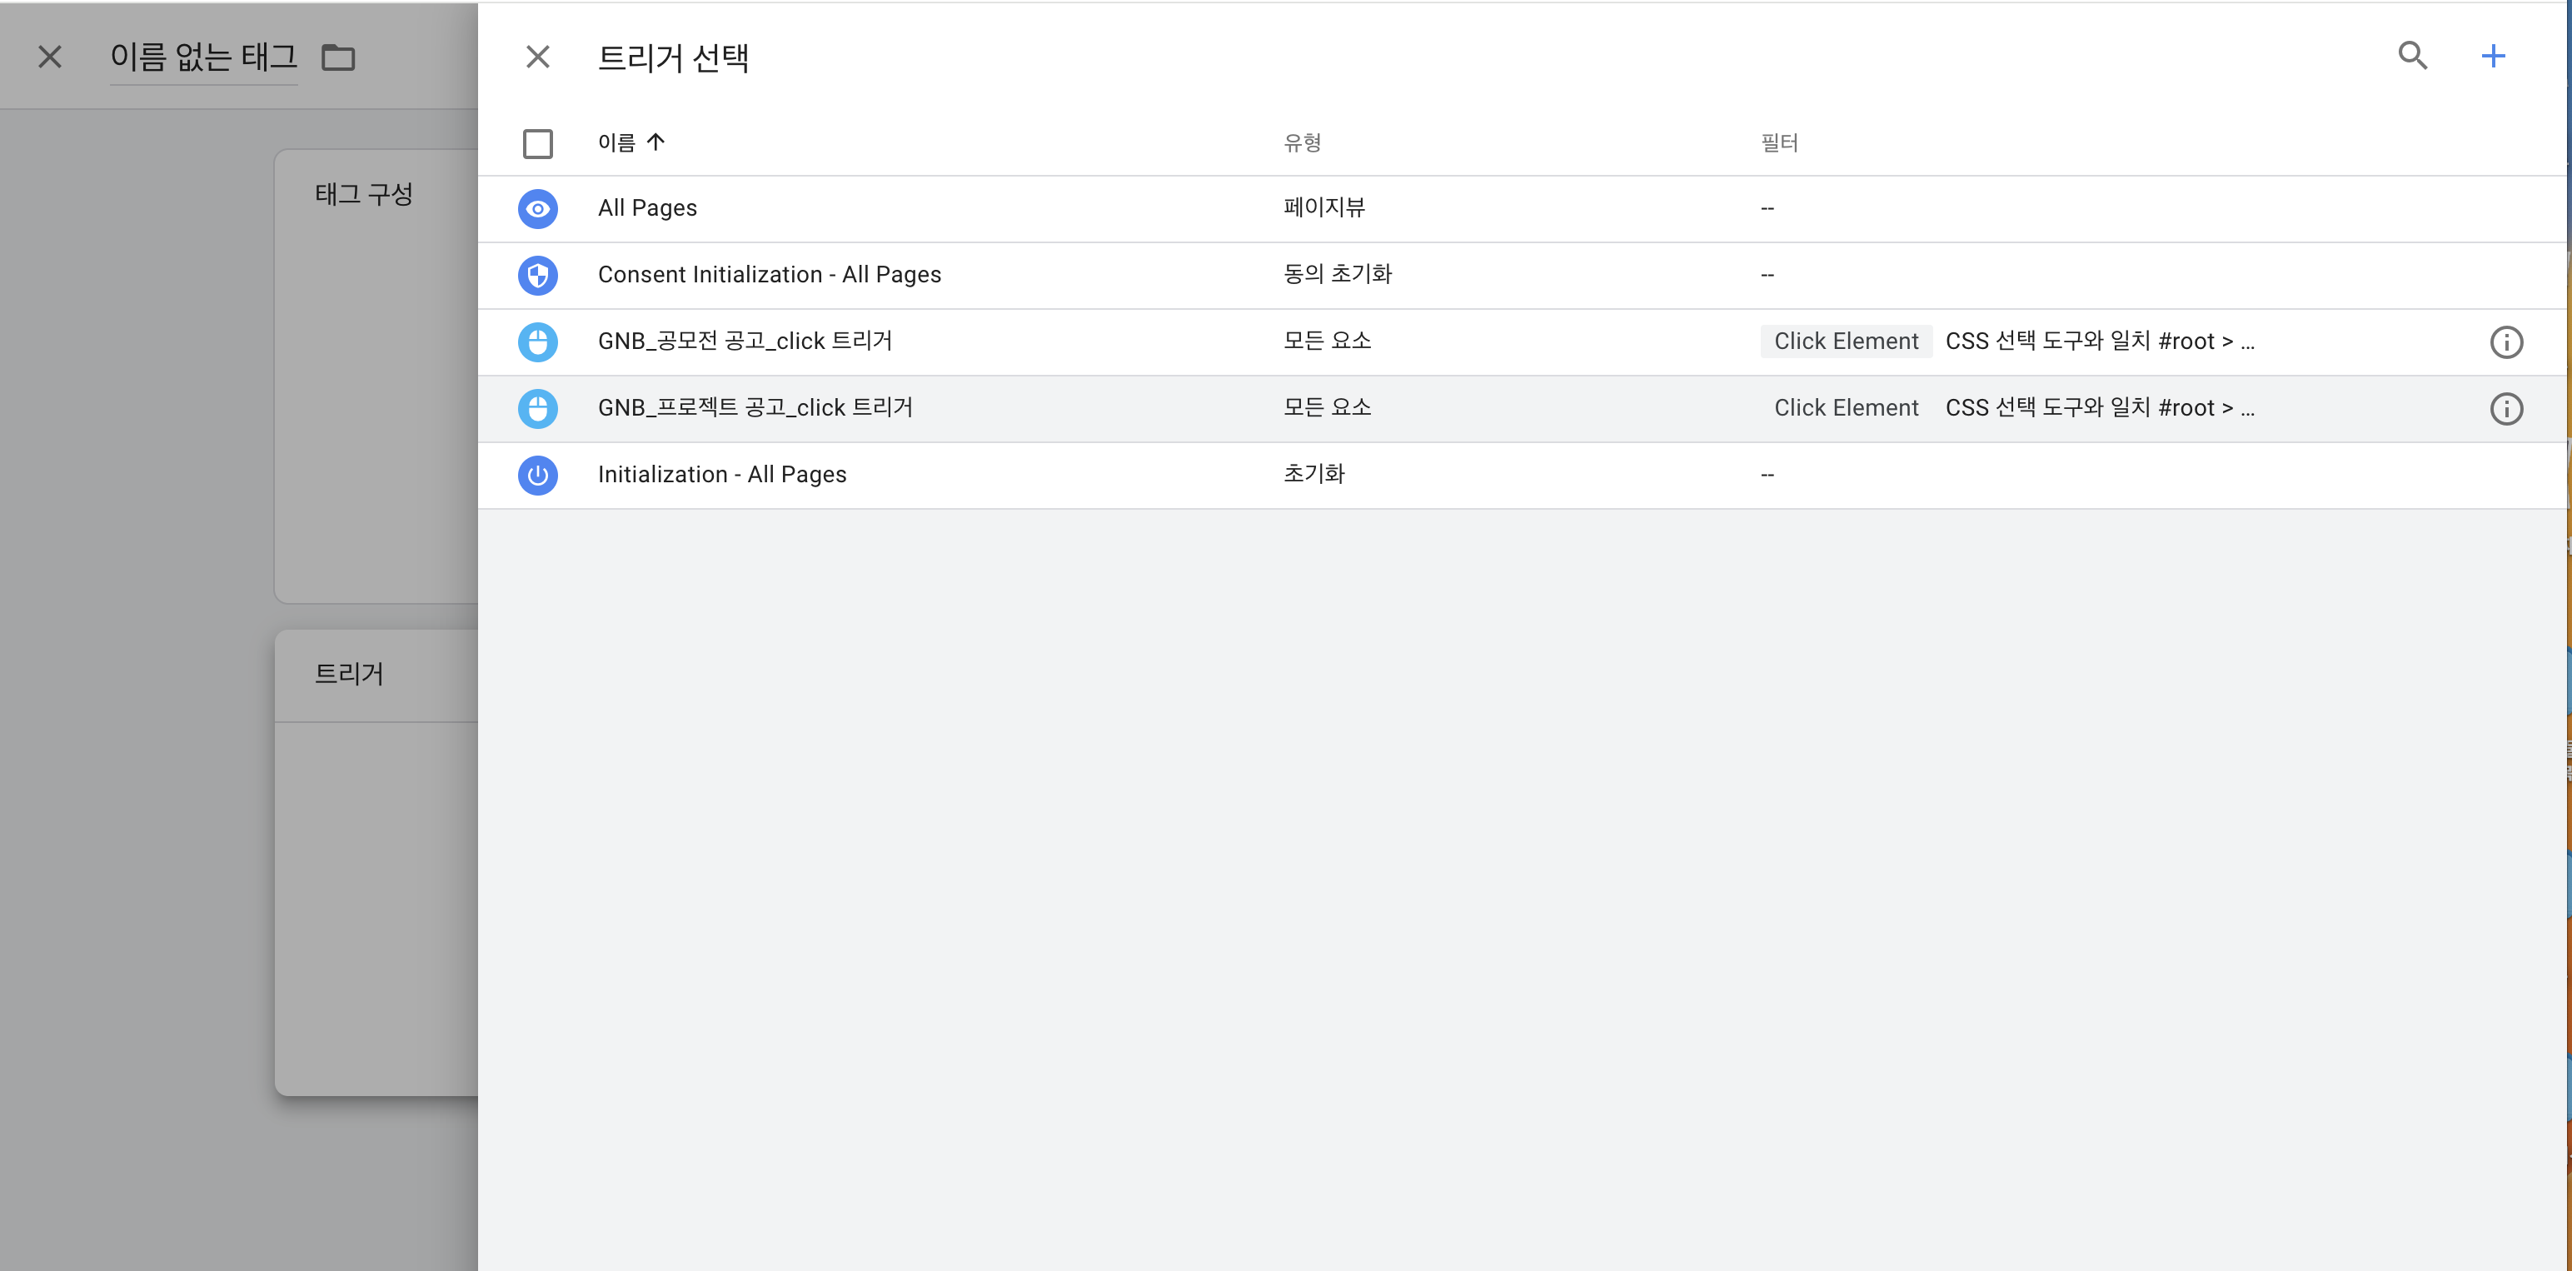2572x1271 pixels.
Task: Sort triggers by 유형 column header
Action: pos(1301,142)
